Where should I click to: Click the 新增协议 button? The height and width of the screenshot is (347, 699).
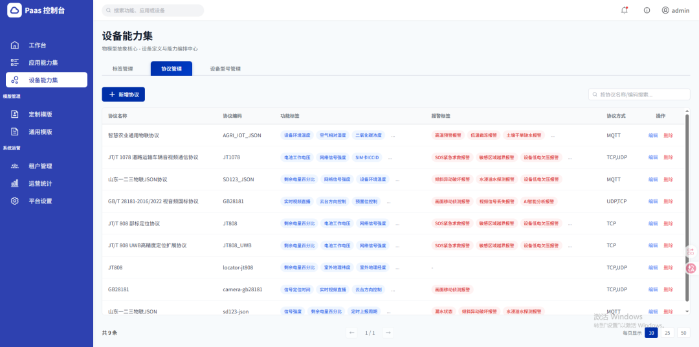point(124,94)
